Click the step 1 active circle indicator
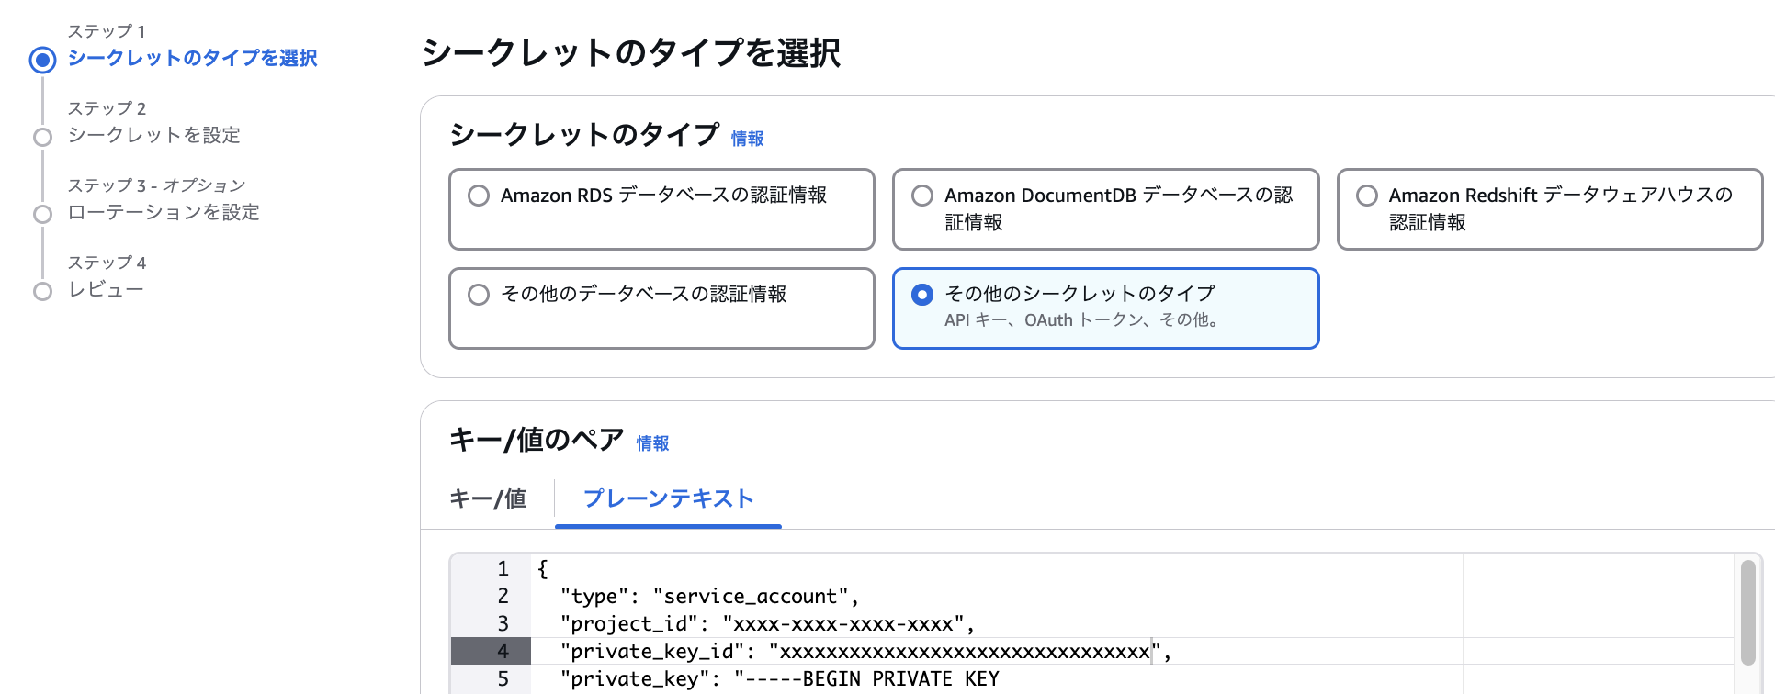1775x694 pixels. click(x=42, y=60)
